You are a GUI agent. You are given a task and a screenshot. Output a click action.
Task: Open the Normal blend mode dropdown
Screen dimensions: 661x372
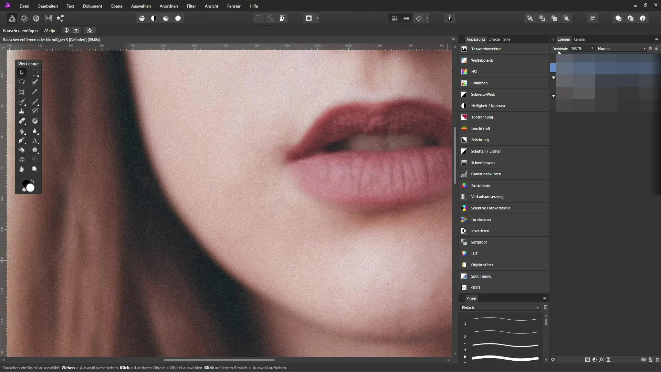point(622,49)
